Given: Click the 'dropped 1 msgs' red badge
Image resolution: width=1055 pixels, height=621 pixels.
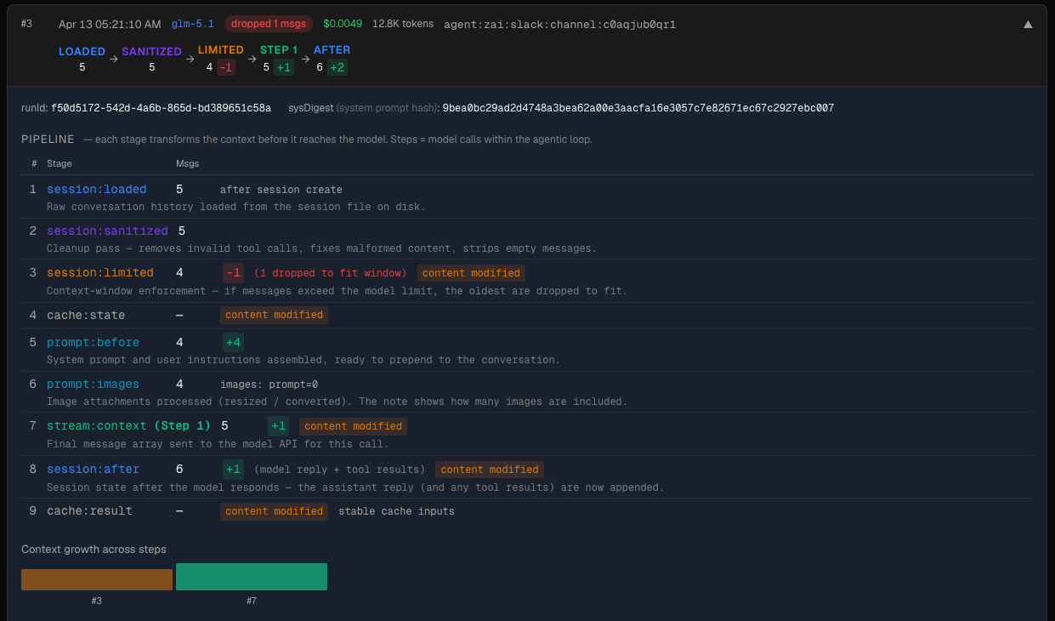Looking at the screenshot, I should [x=269, y=24].
